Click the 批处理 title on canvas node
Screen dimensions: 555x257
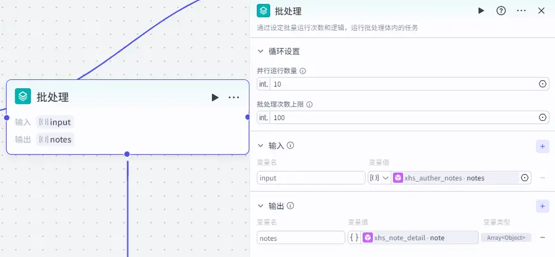pyautogui.click(x=53, y=97)
